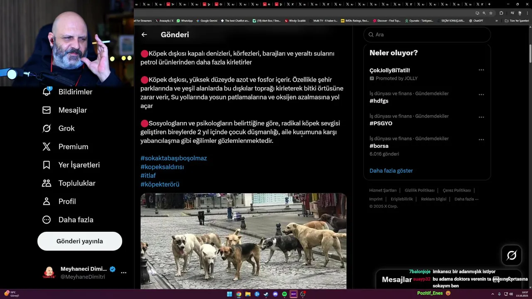Open the stray dogs photo in post
The height and width of the screenshot is (299, 532).
[243, 241]
